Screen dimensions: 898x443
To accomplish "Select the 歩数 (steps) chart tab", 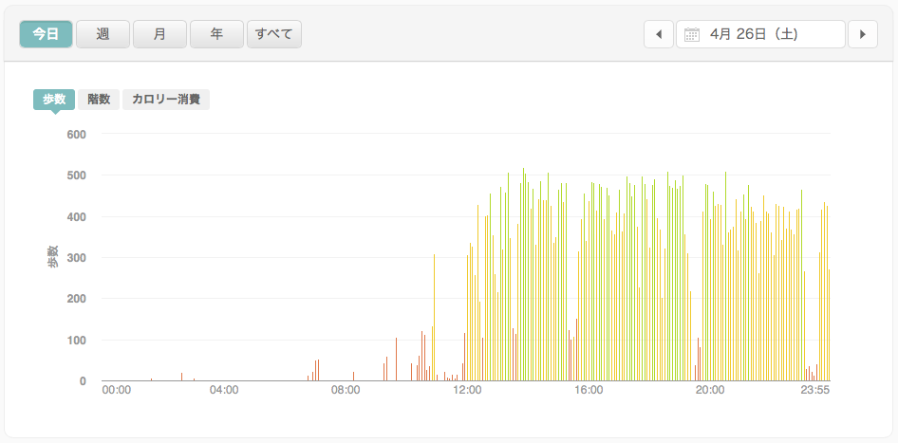I will point(54,100).
